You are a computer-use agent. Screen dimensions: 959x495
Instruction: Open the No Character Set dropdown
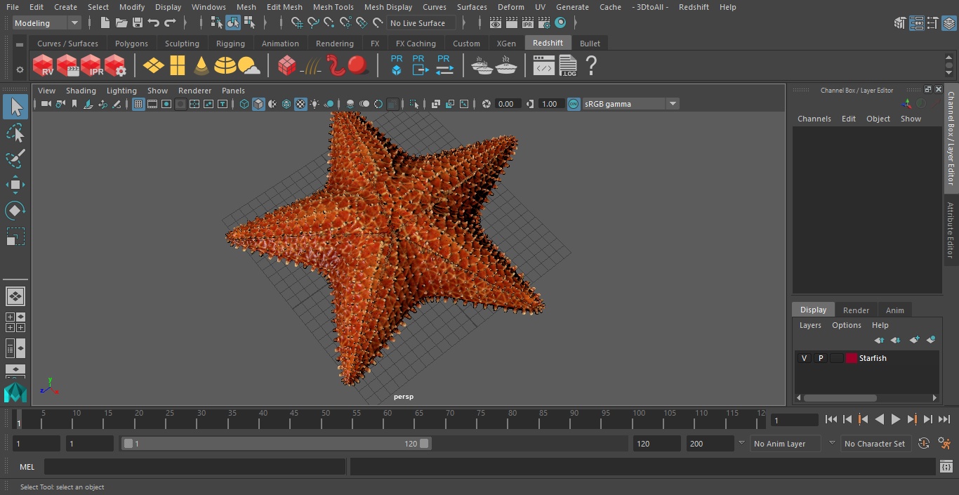tap(875, 444)
